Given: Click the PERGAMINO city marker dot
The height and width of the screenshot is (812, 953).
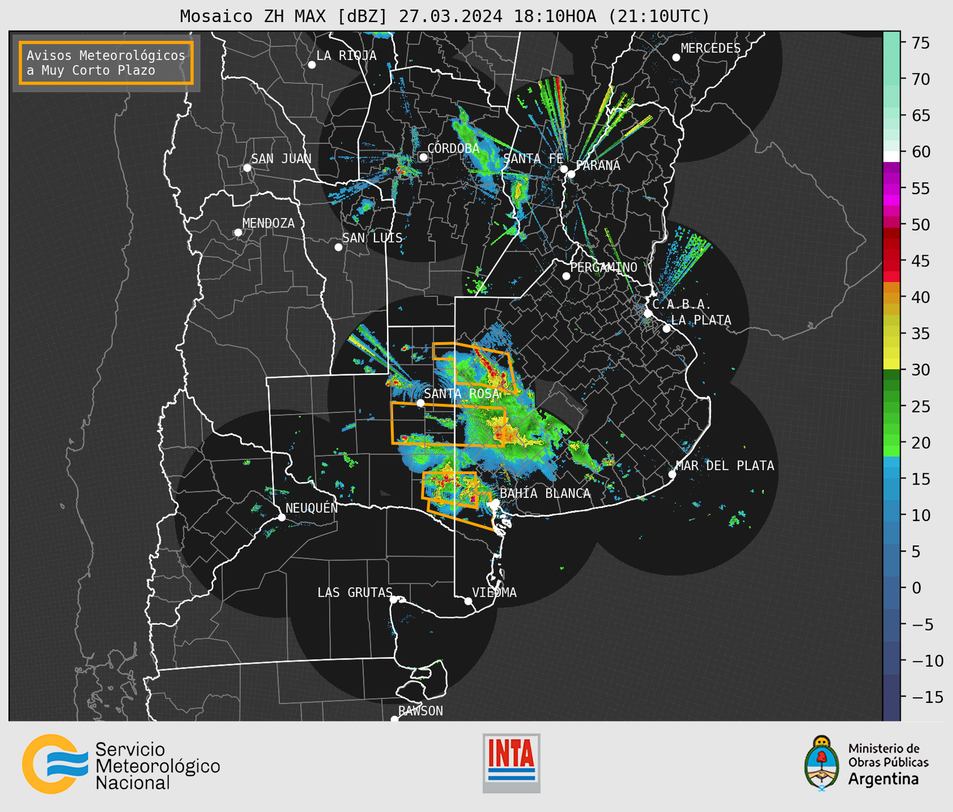Looking at the screenshot, I should (566, 276).
